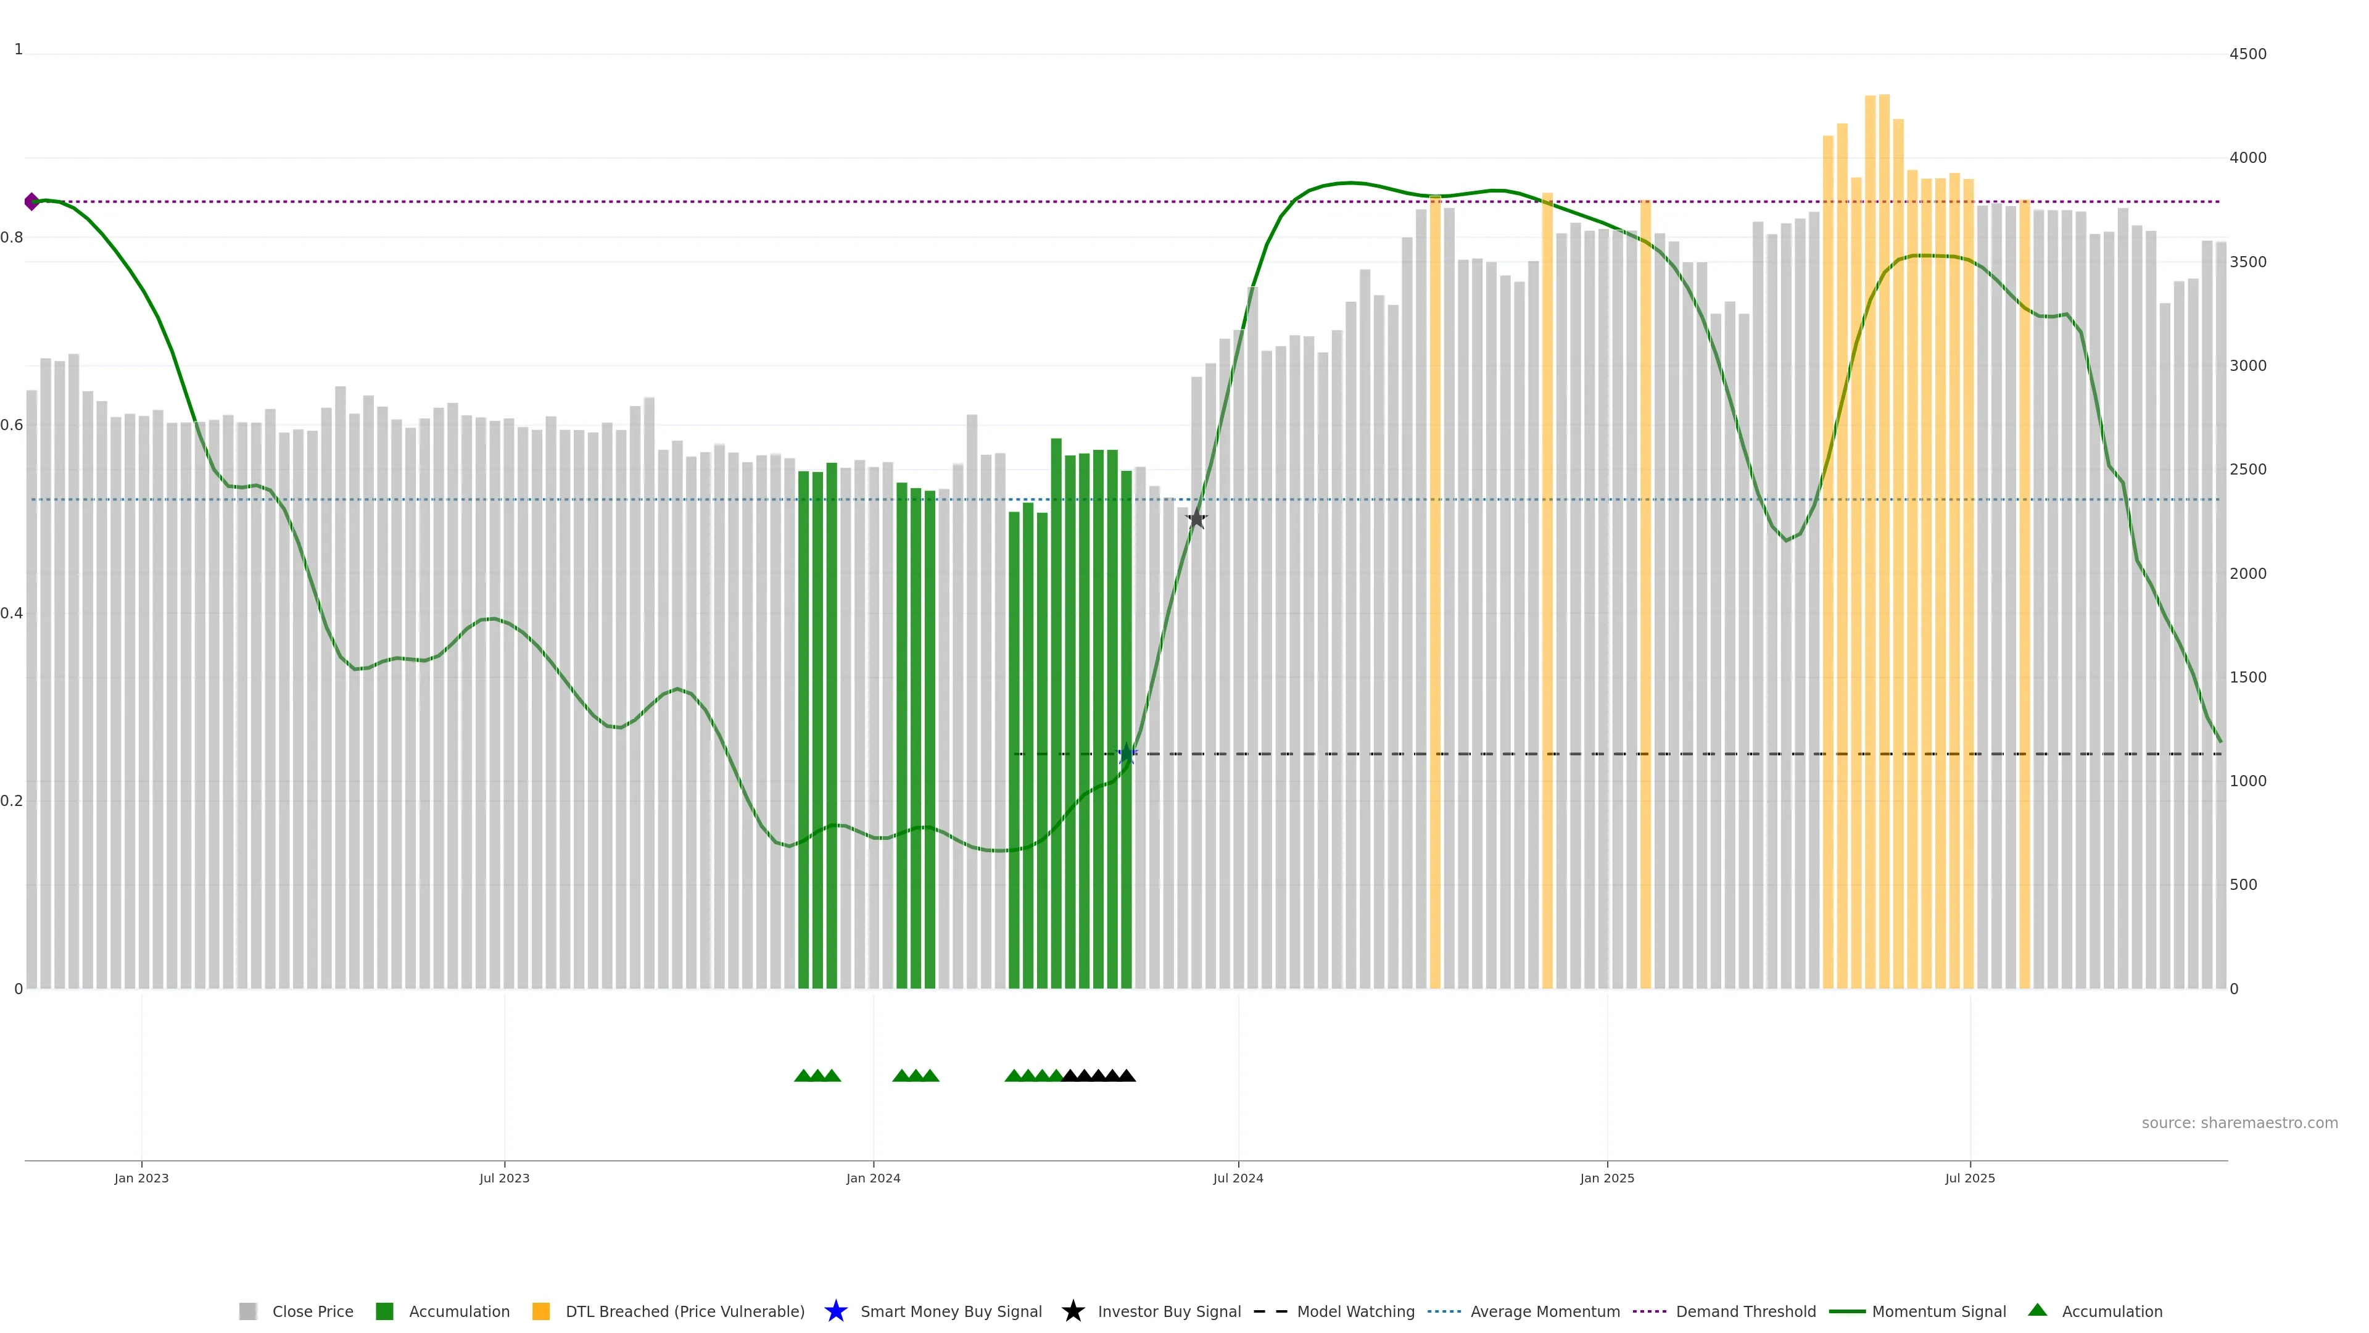Toggle the Close Price legend label
Image resolution: width=2369 pixels, height=1333 pixels.
[x=313, y=1311]
